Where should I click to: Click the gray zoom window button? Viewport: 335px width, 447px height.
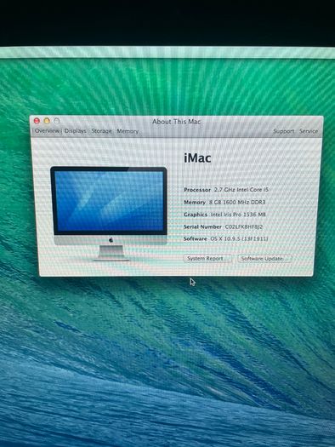pyautogui.click(x=57, y=121)
